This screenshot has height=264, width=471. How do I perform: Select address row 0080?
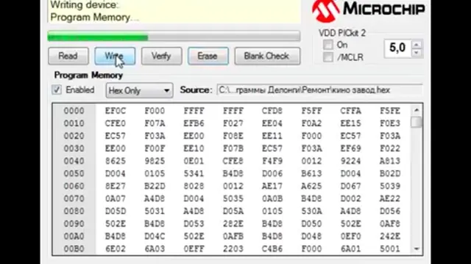coord(74,211)
